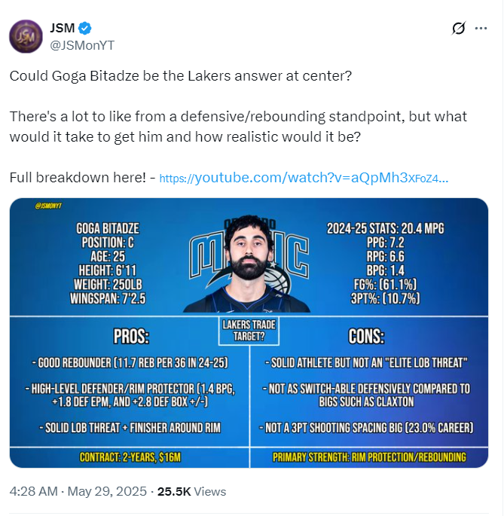Screen dimensions: 504x516
Task: Open the YouTube full breakdown link
Action: pos(305,179)
